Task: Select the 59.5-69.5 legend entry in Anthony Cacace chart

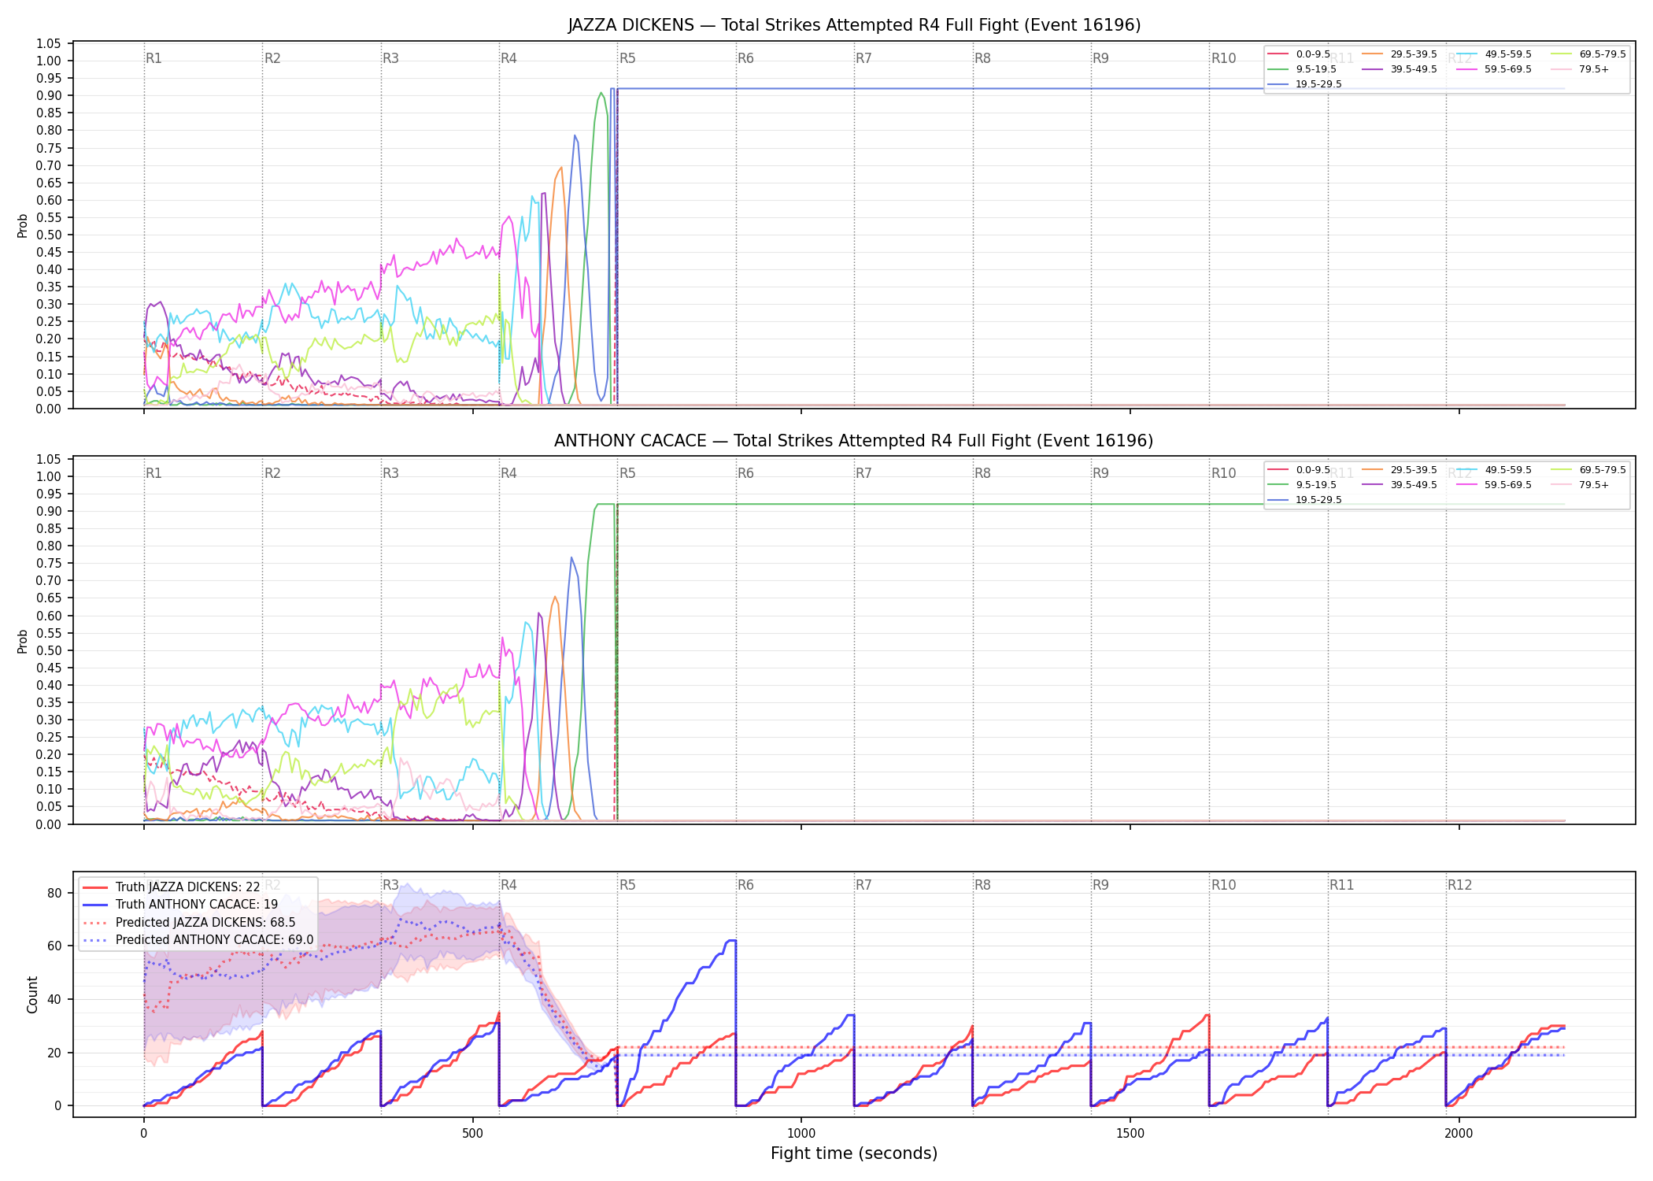Action: pos(1493,485)
